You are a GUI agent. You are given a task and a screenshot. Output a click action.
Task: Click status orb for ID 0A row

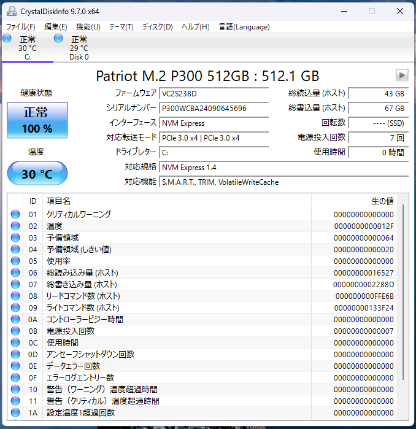pos(15,319)
